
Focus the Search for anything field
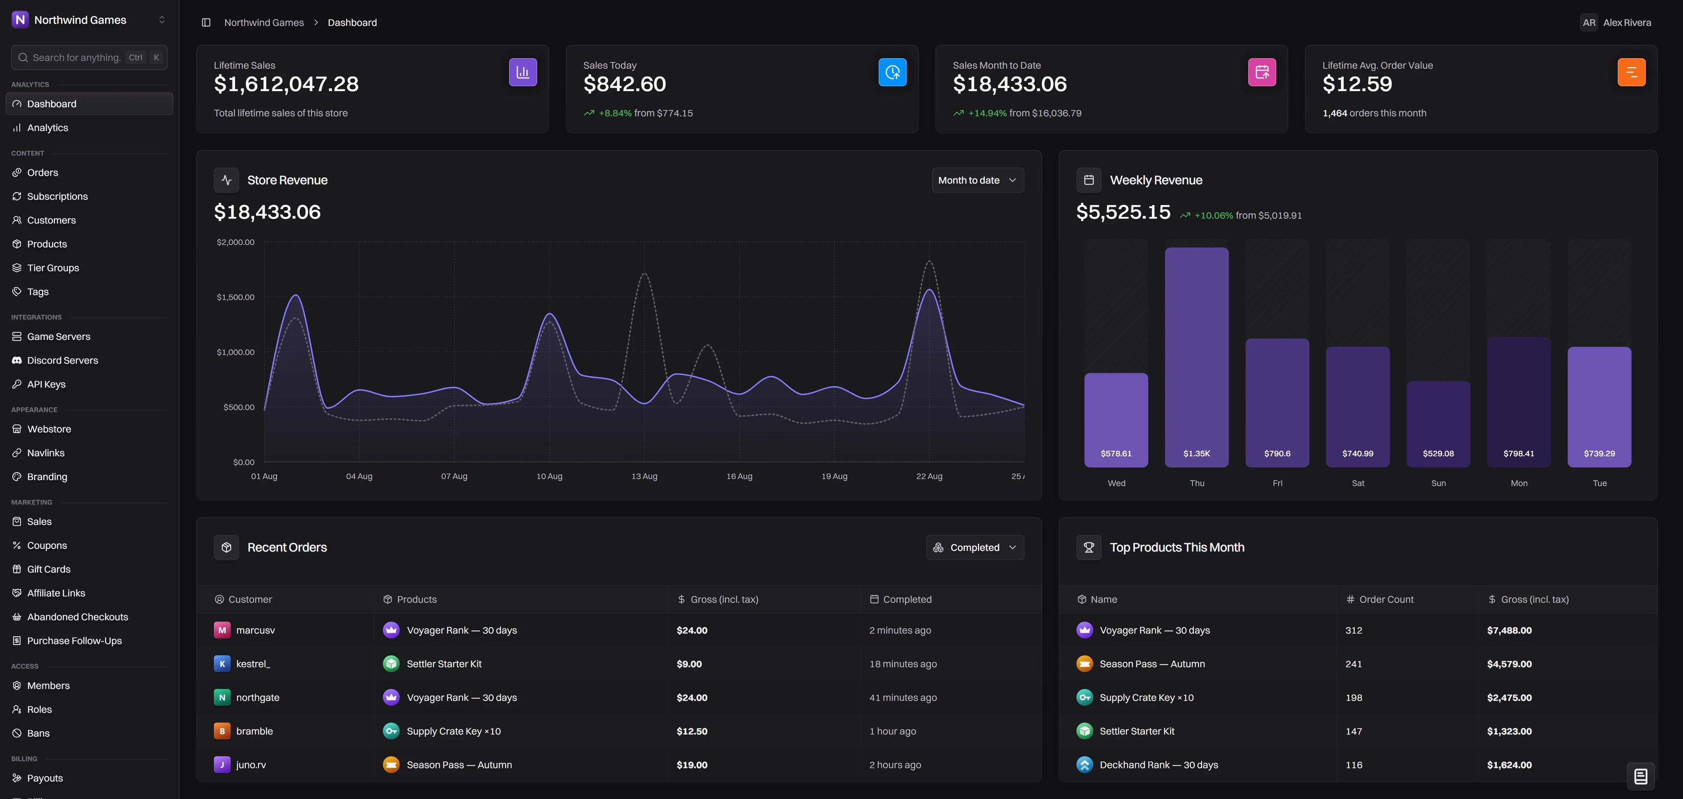coord(89,57)
